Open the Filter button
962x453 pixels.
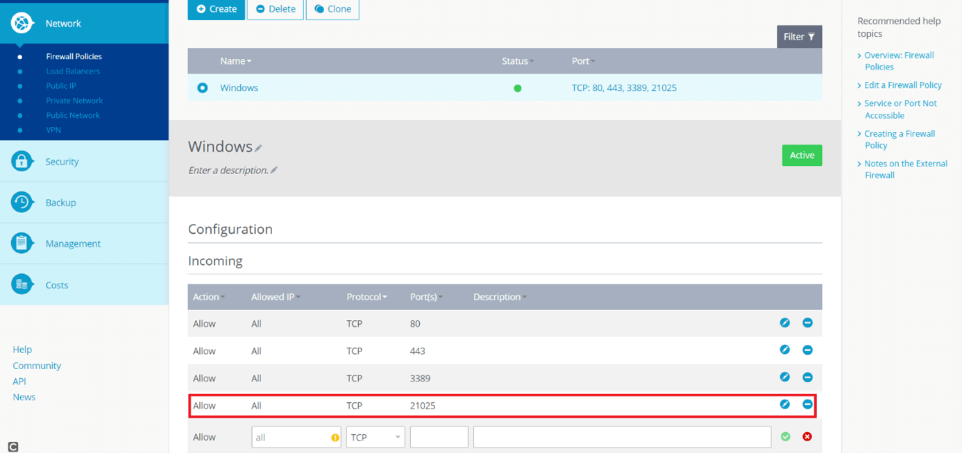800,37
